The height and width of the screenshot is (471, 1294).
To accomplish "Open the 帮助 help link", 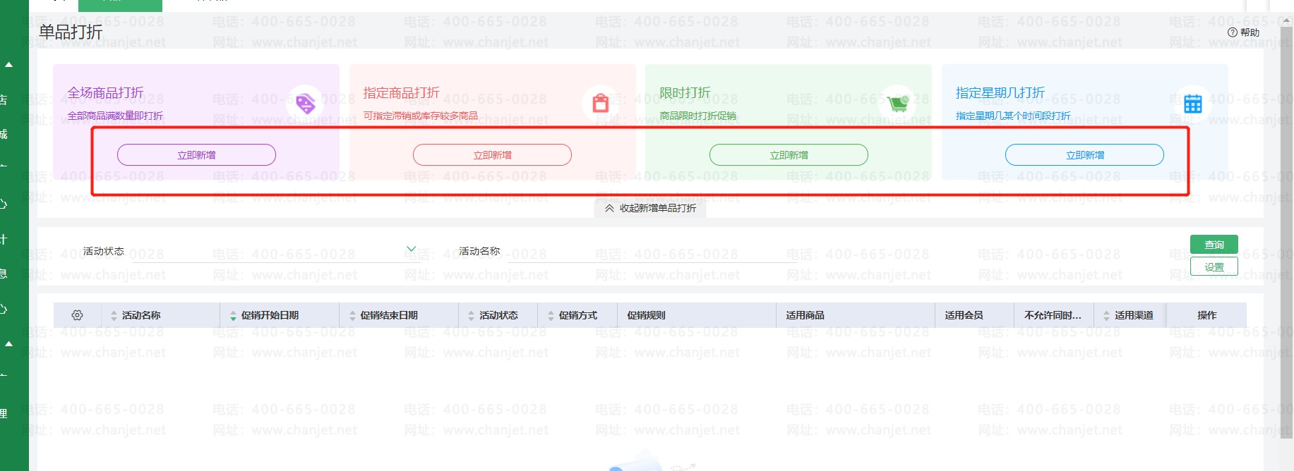I will pos(1243,32).
